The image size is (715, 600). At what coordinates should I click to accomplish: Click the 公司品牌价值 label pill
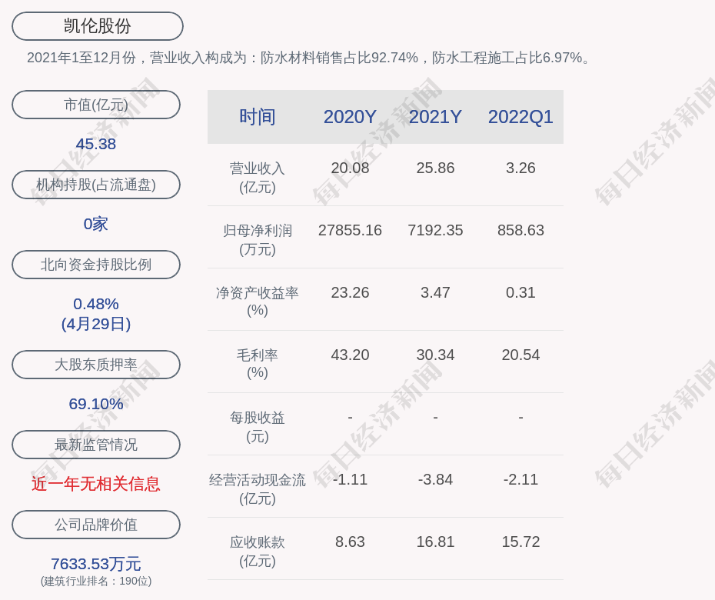(96, 525)
